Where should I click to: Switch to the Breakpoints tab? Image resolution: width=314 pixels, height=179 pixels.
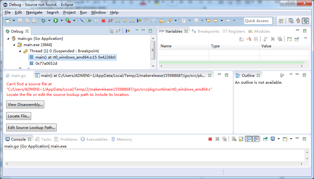point(205,31)
